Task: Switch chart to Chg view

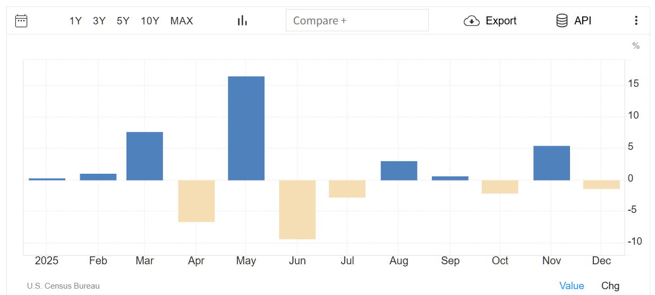Action: pyautogui.click(x=610, y=286)
